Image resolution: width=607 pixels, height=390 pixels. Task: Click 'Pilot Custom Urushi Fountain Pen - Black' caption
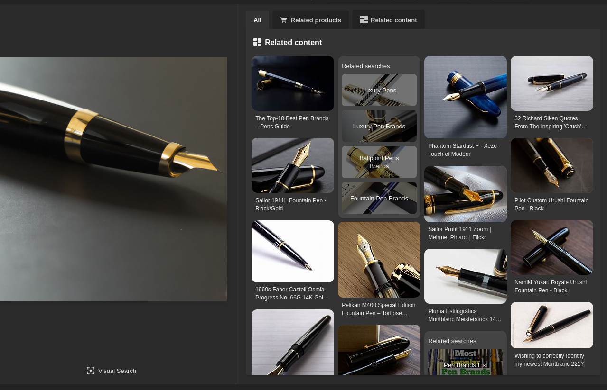[551, 204]
